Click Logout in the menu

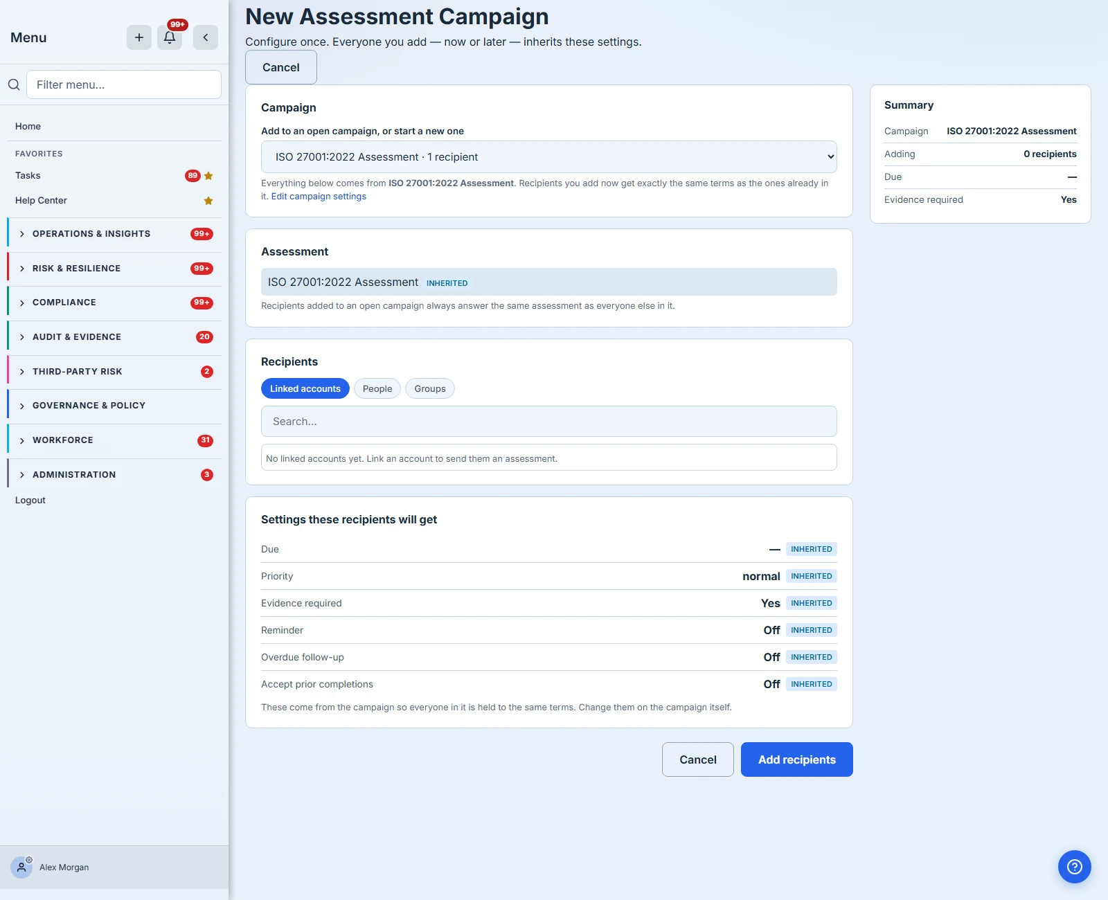[30, 500]
